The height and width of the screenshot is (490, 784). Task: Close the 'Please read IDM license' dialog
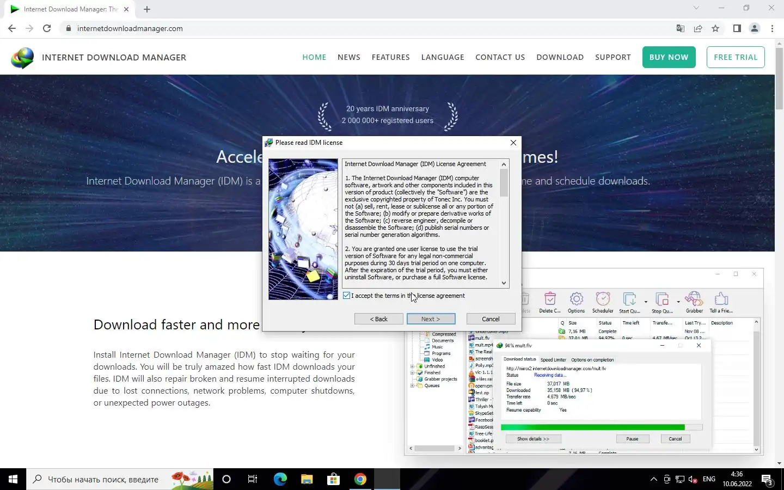tap(513, 143)
